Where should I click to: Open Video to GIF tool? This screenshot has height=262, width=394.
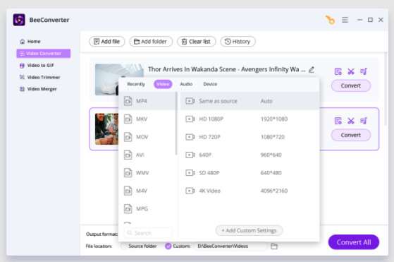tap(37, 66)
